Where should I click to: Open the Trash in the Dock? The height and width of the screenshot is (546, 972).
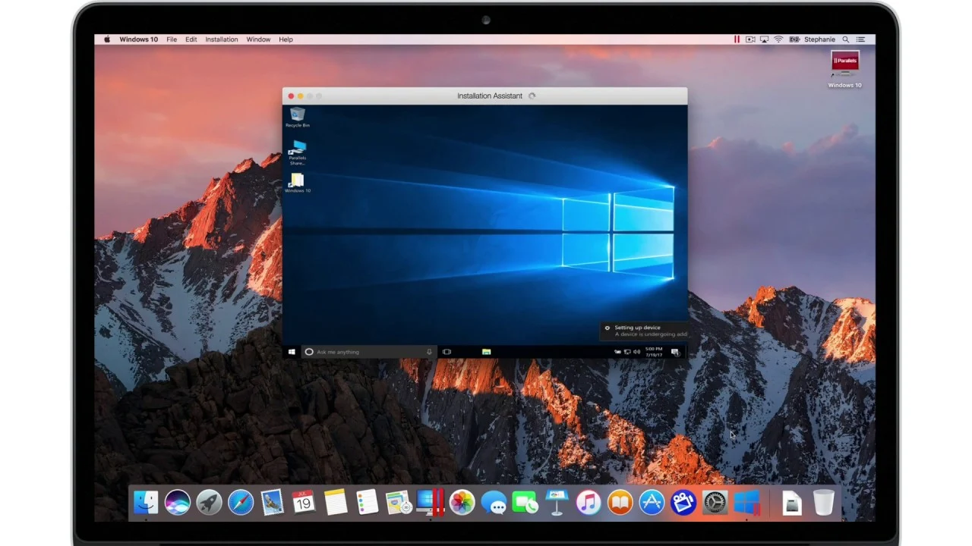coord(824,502)
